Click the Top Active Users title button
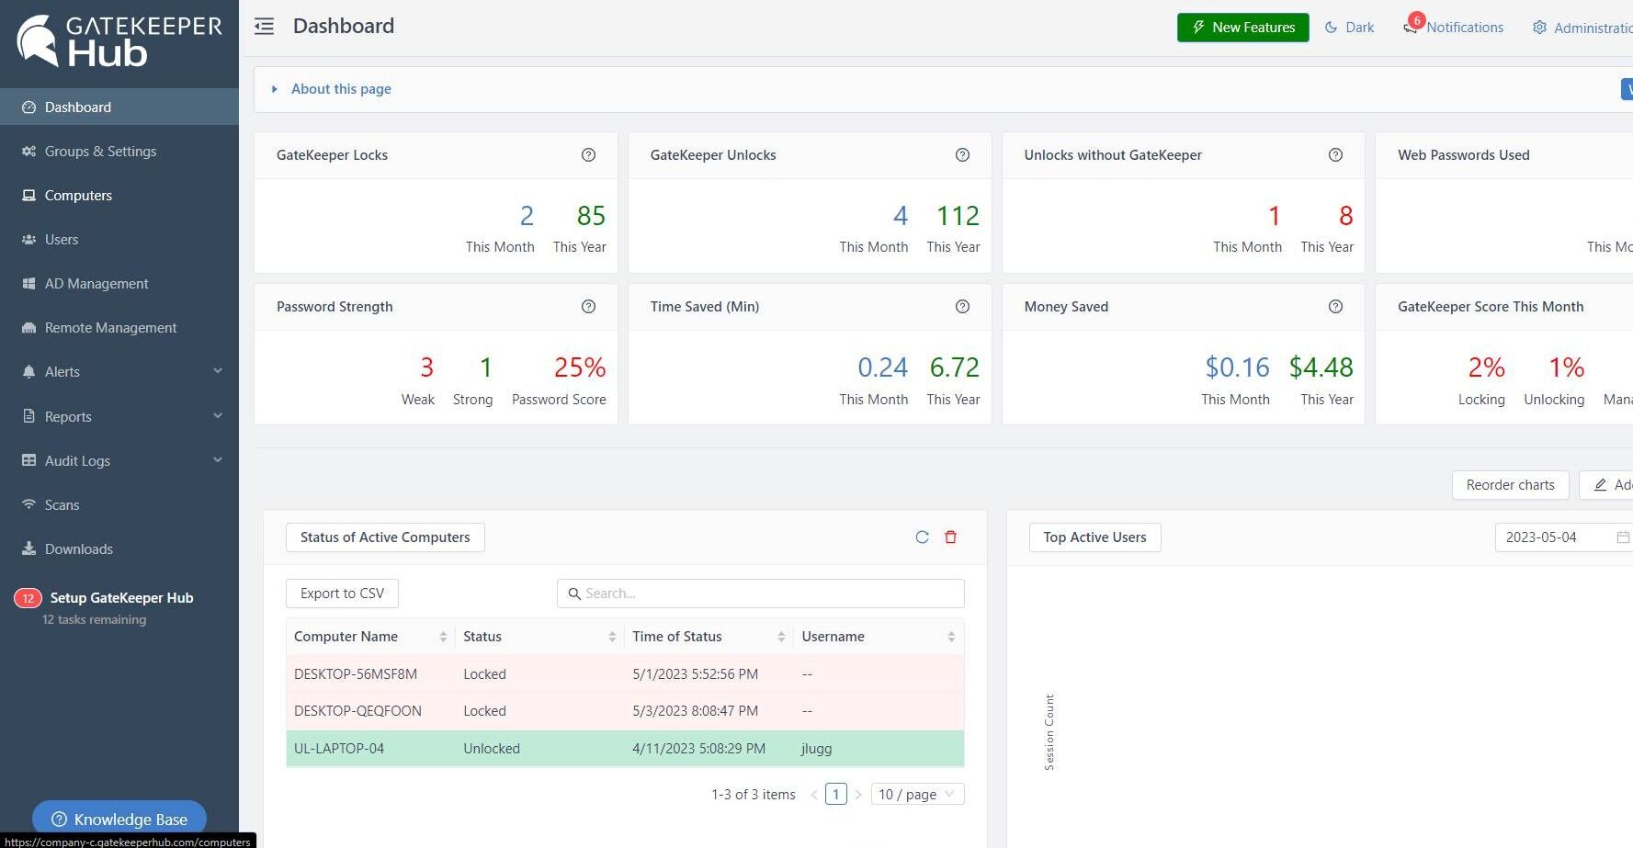1633x848 pixels. (x=1094, y=537)
